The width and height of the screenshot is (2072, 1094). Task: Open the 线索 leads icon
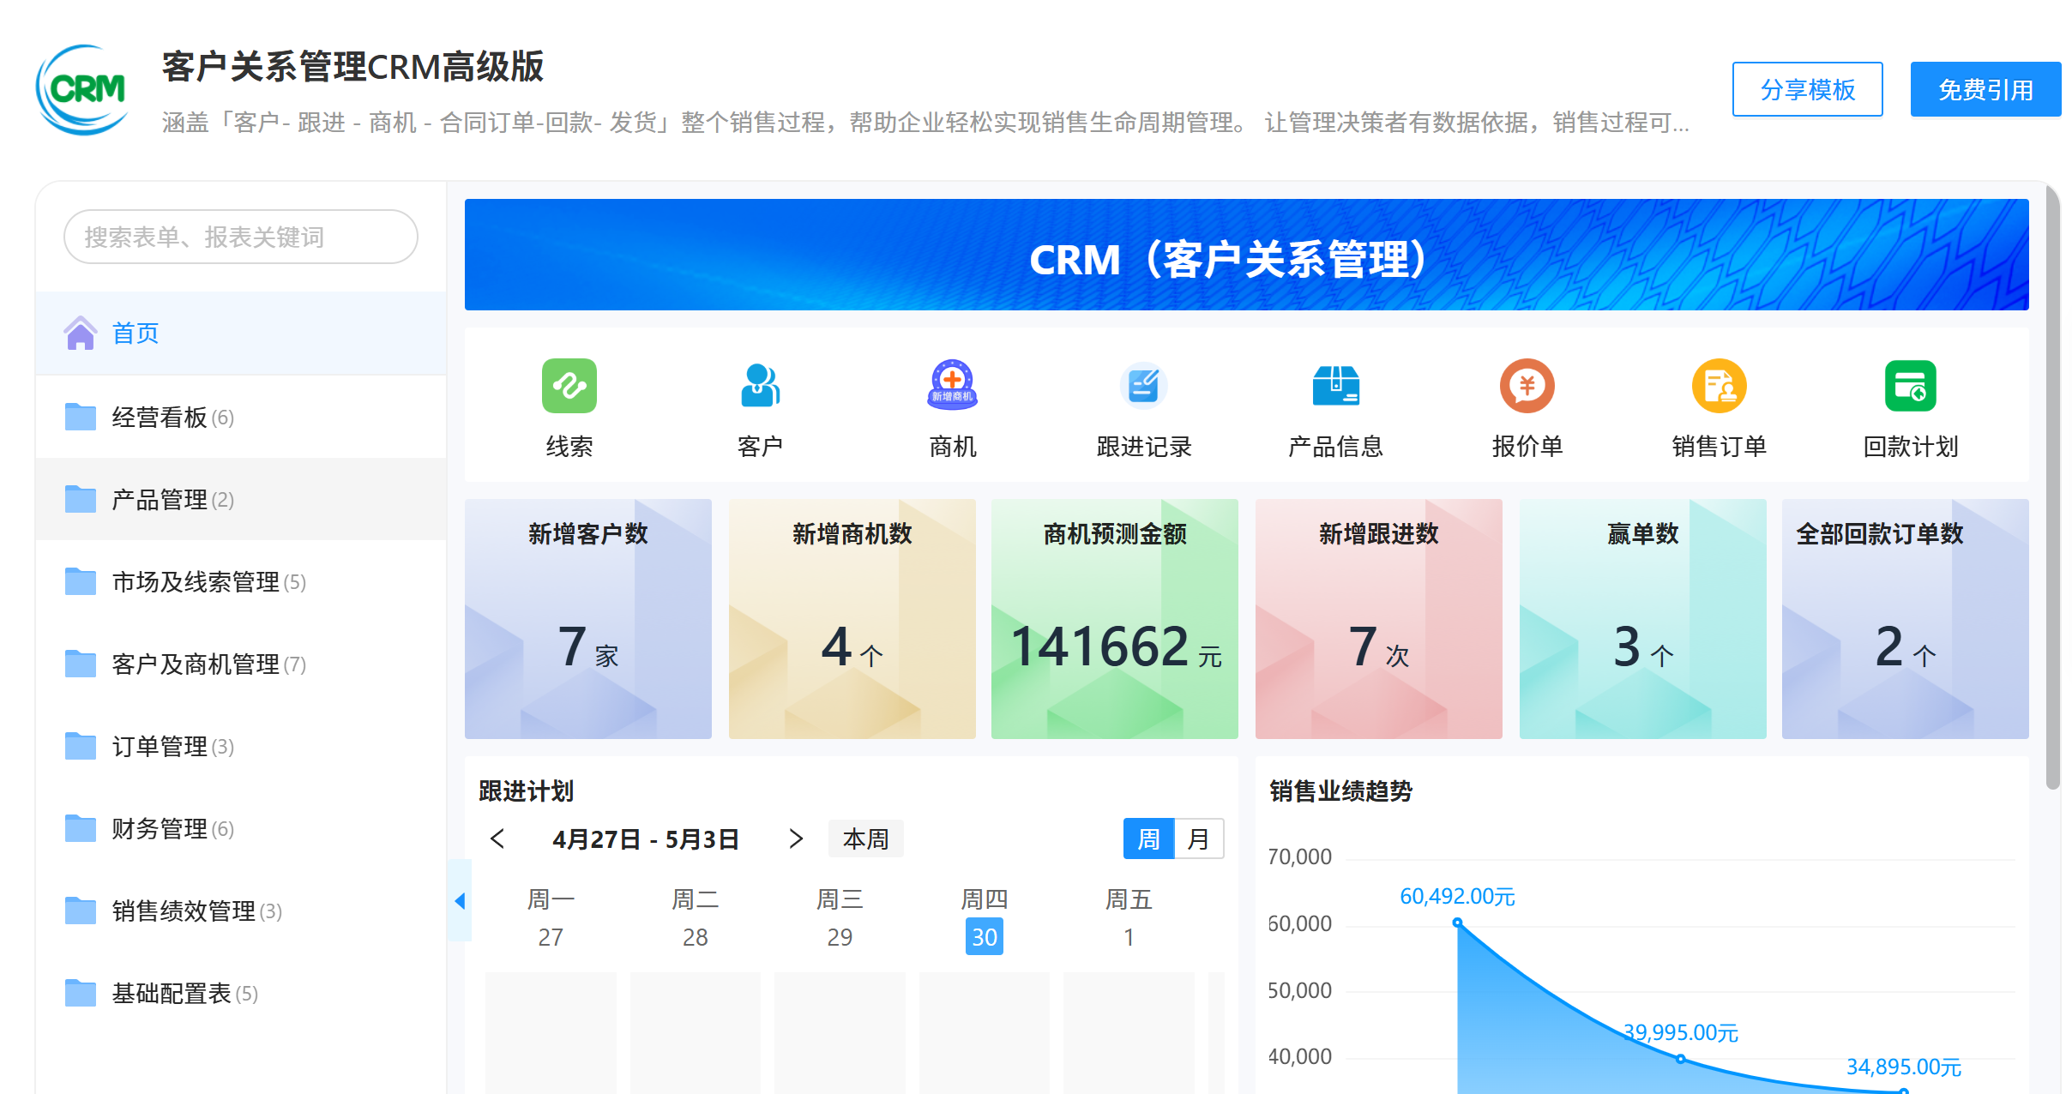click(x=569, y=386)
